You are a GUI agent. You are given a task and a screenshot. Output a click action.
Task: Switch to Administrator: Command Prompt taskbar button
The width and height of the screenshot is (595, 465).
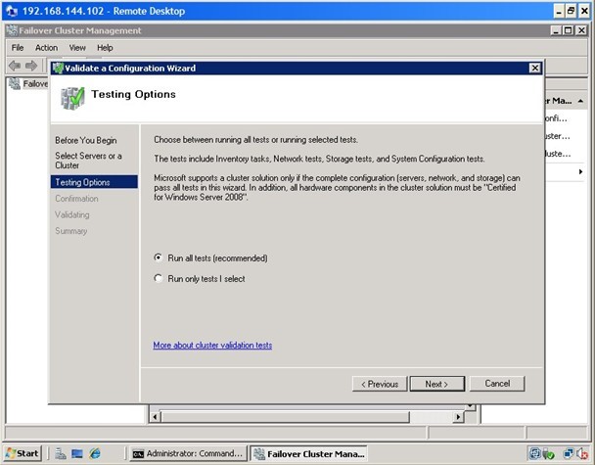click(188, 453)
